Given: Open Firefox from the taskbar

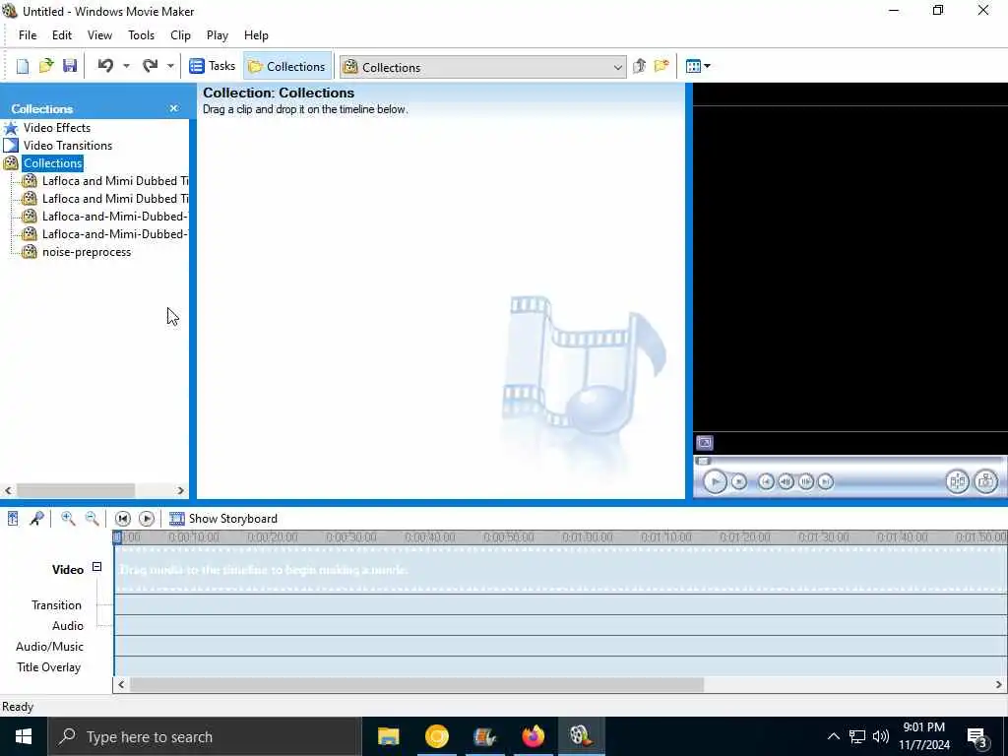Looking at the screenshot, I should [x=533, y=736].
